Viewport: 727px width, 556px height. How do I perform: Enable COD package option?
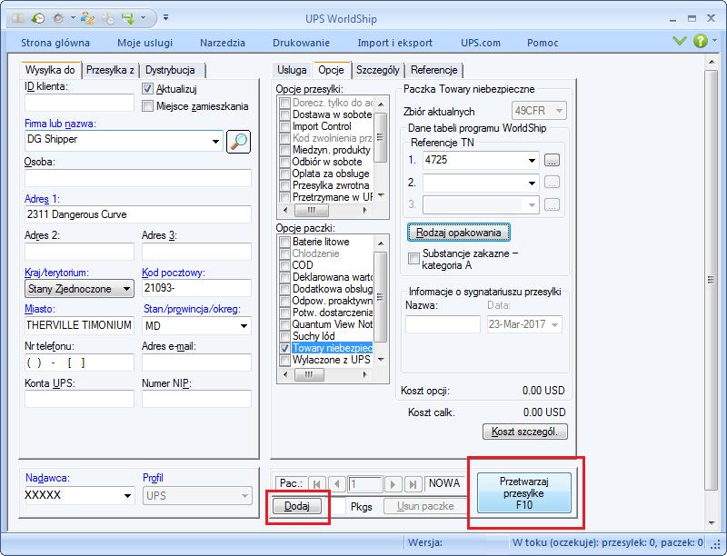[284, 265]
